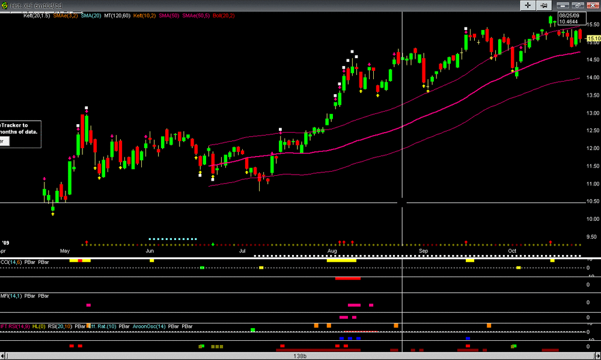Click the Sep label on the time axis

point(424,251)
